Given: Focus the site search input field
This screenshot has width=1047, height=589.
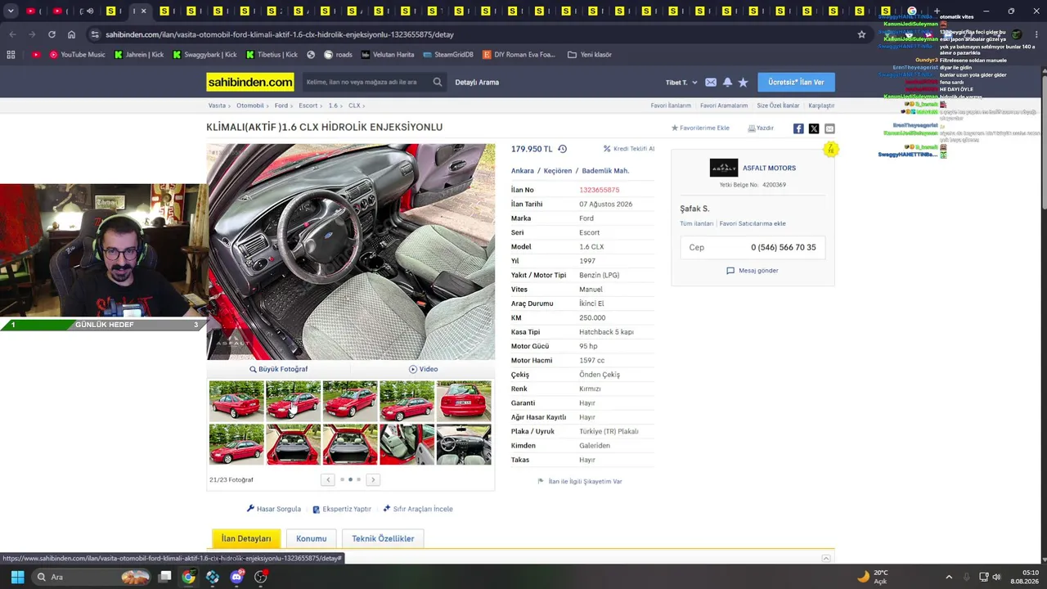Looking at the screenshot, I should [366, 82].
